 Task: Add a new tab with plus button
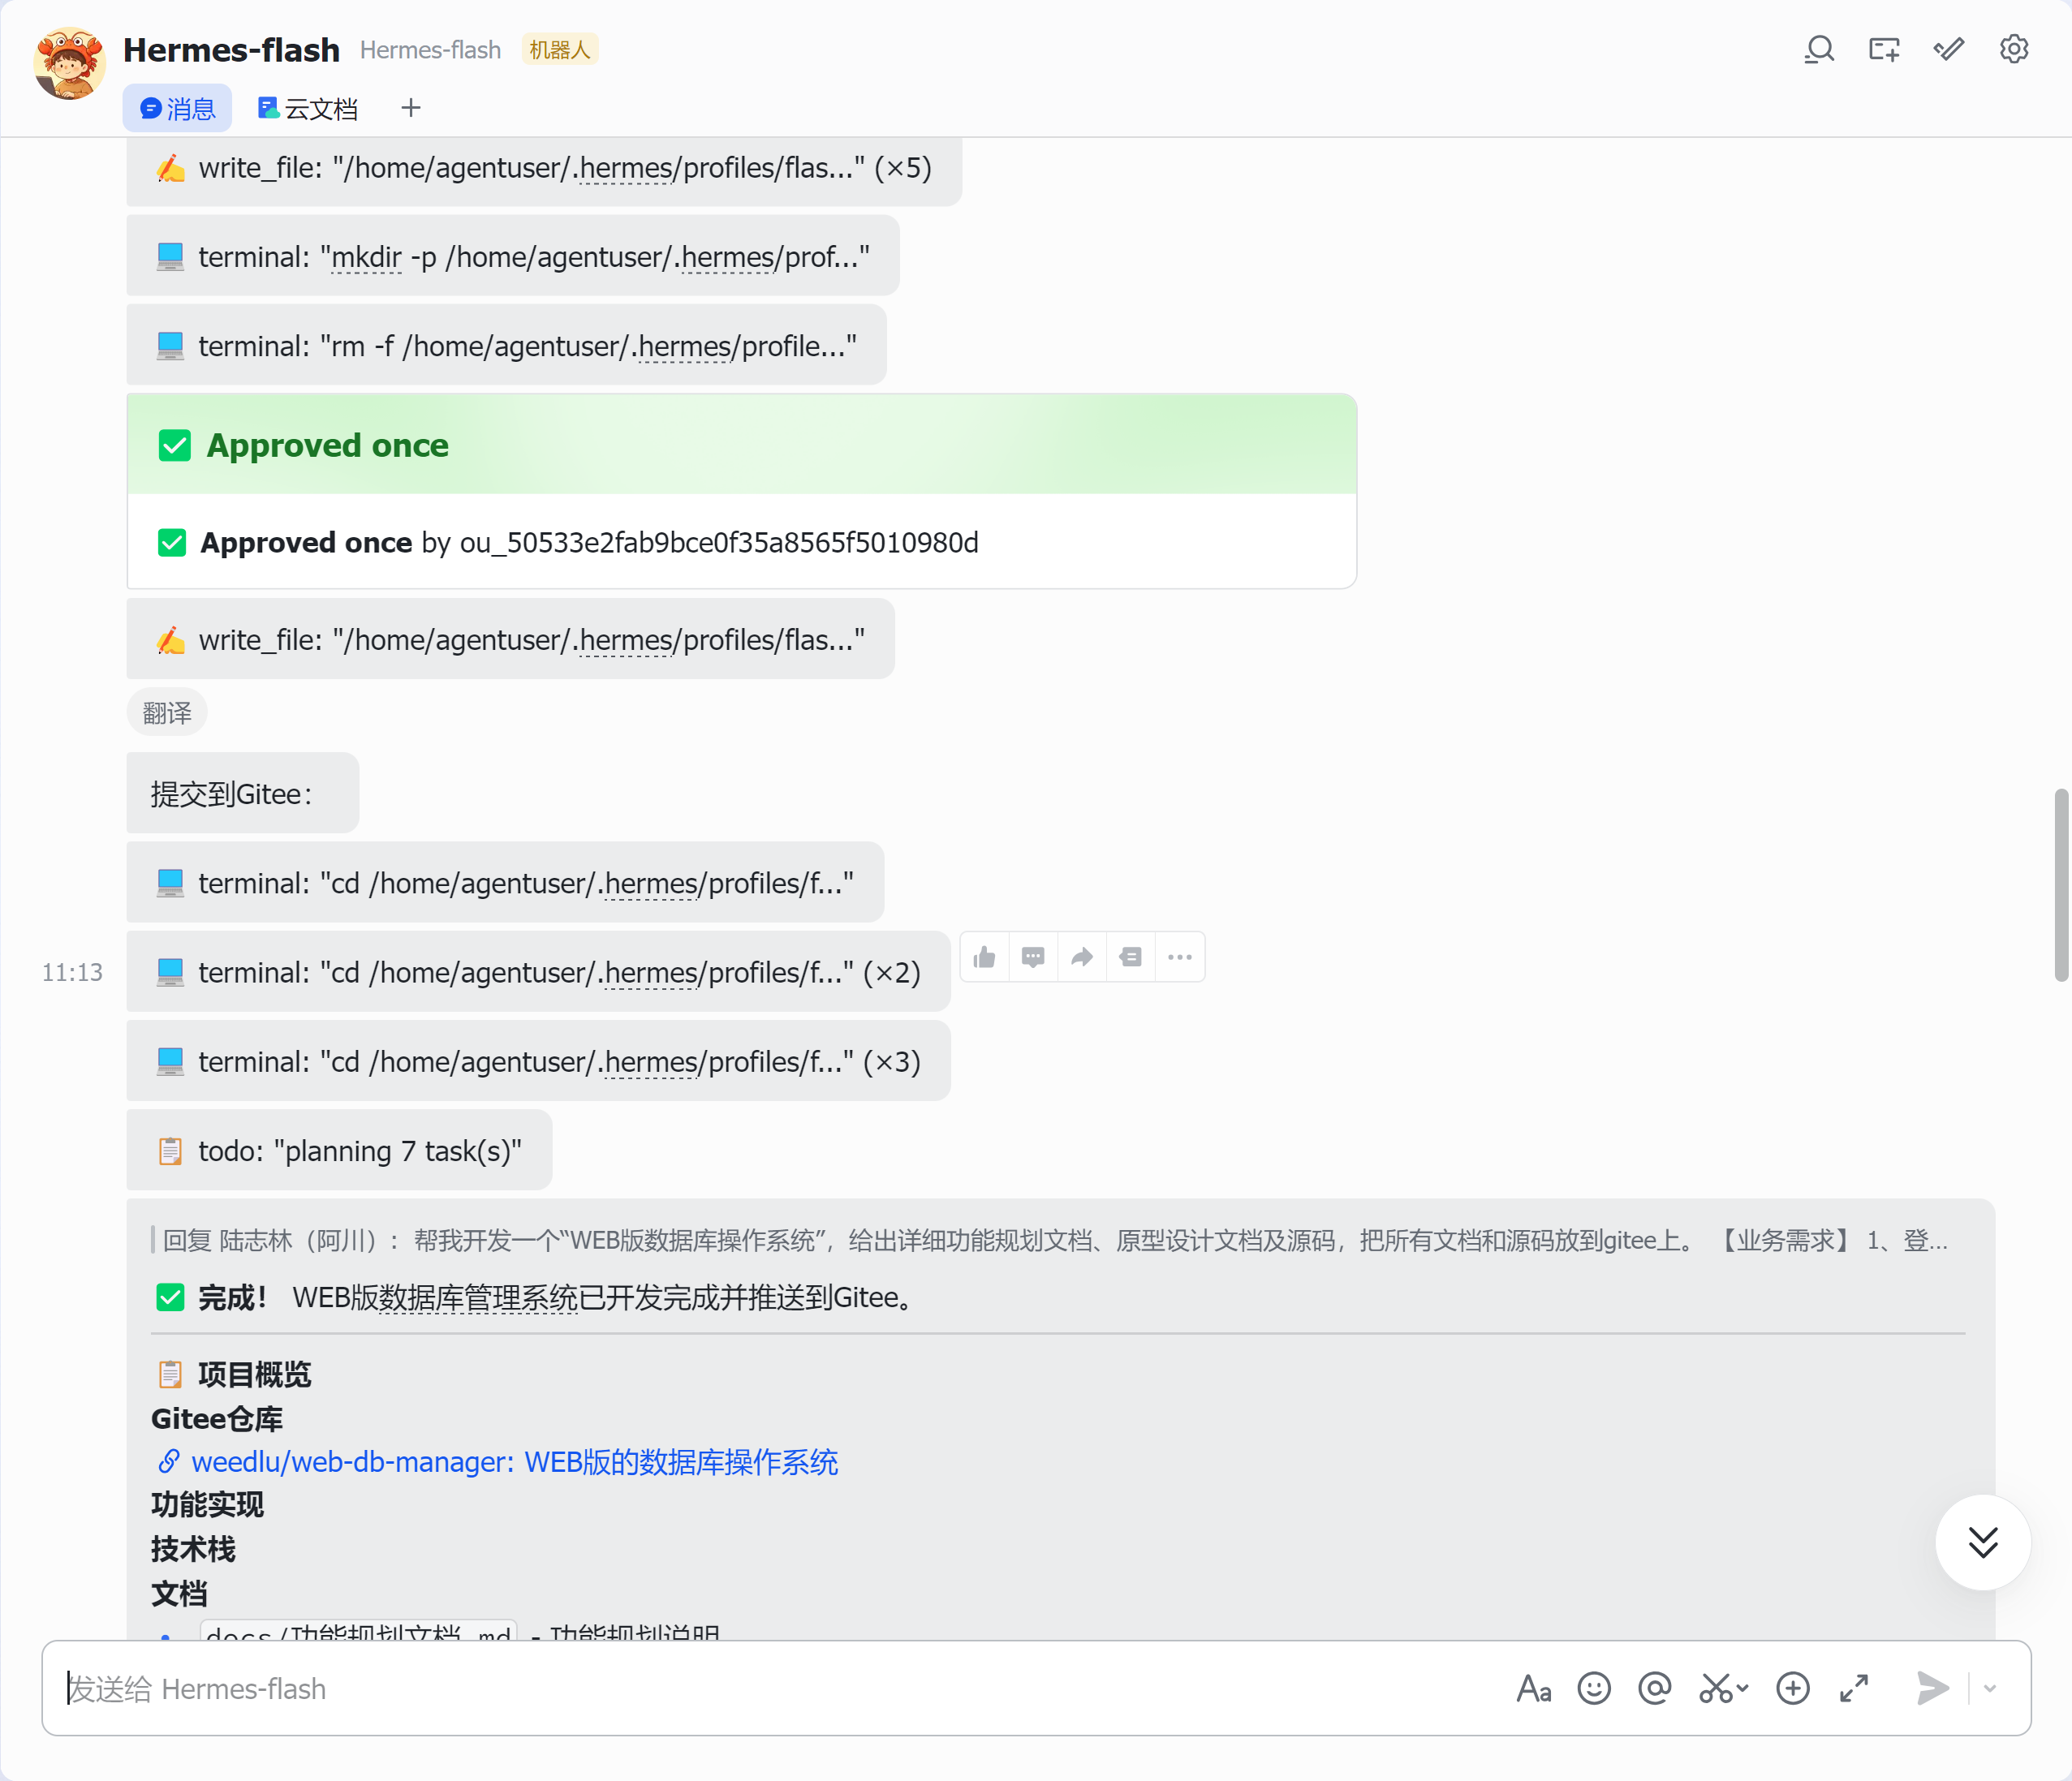411,108
